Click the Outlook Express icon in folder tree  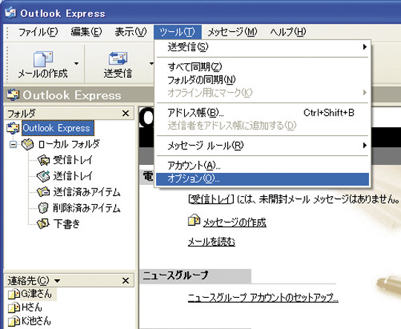13,128
